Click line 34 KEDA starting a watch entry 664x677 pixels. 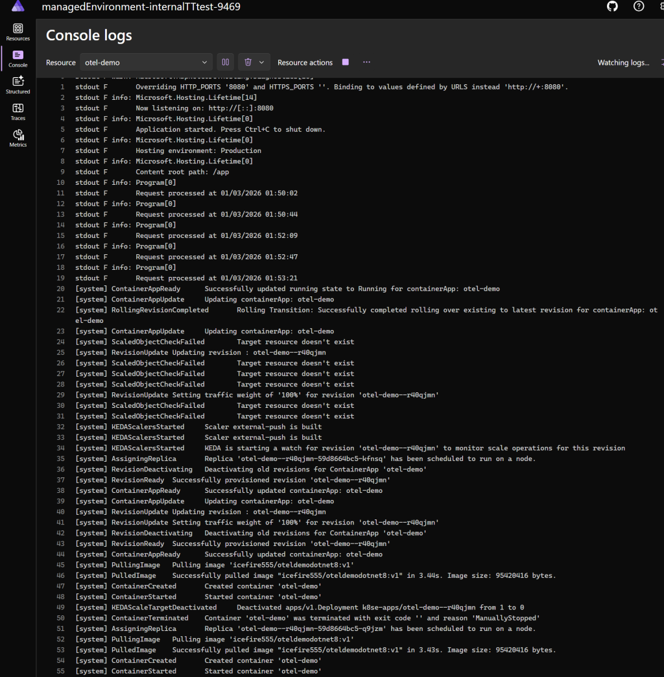click(x=350, y=447)
